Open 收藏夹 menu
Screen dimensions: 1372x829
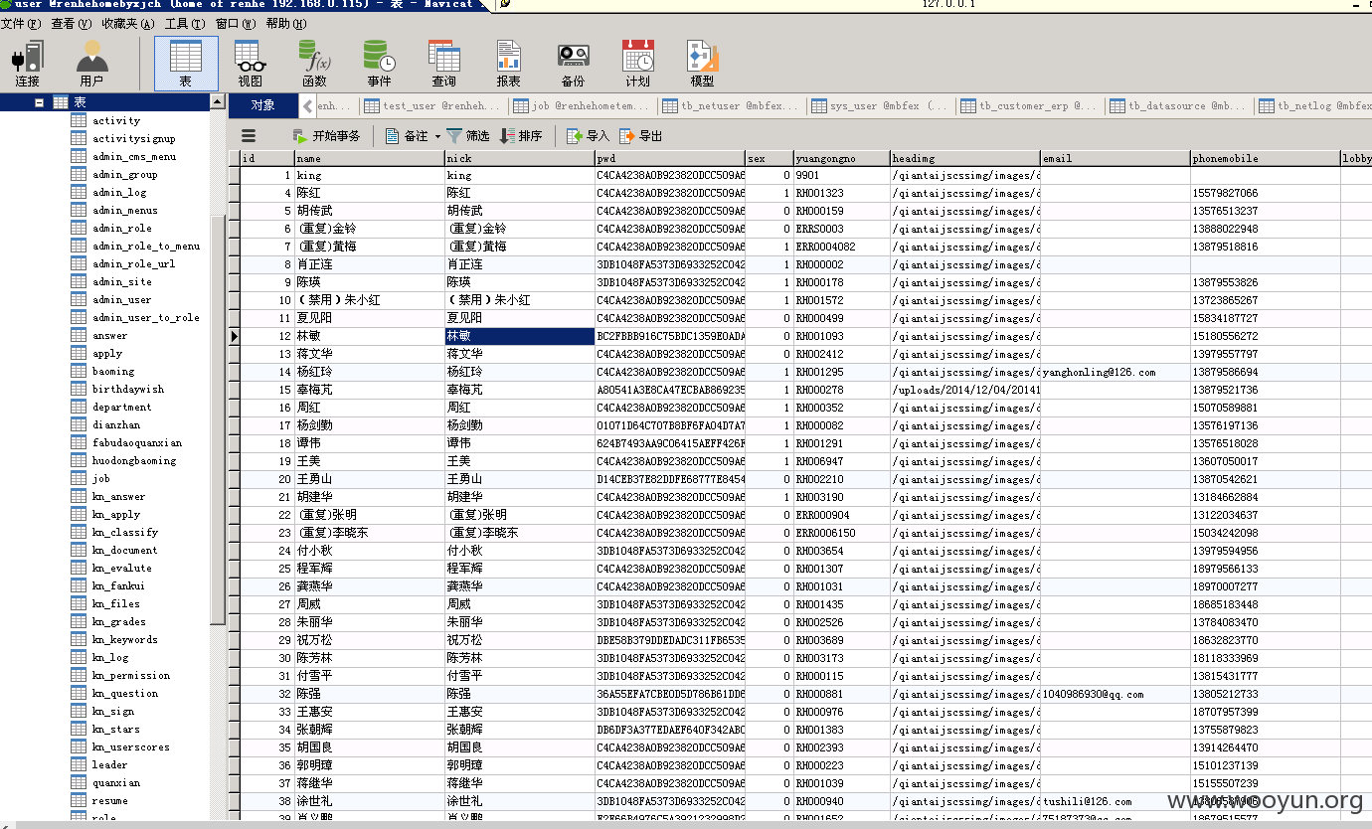coord(129,24)
